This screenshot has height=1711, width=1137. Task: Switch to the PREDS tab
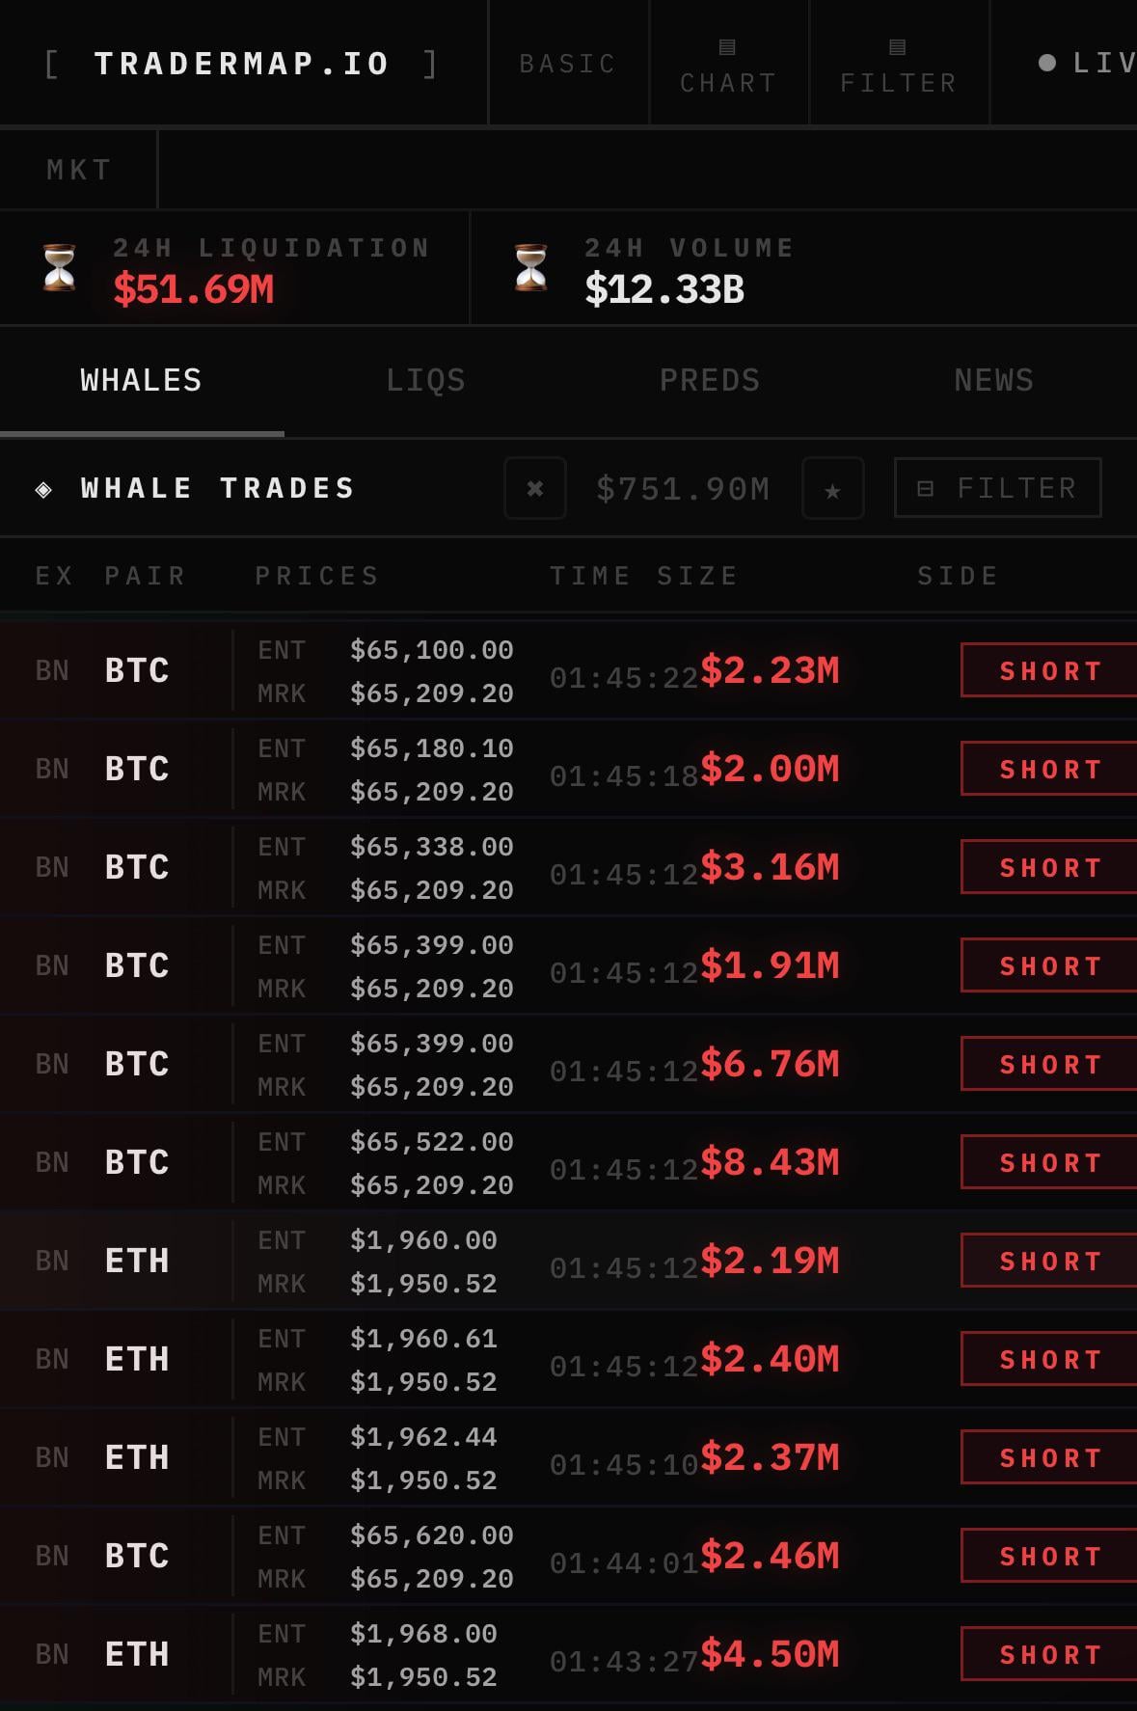(710, 381)
